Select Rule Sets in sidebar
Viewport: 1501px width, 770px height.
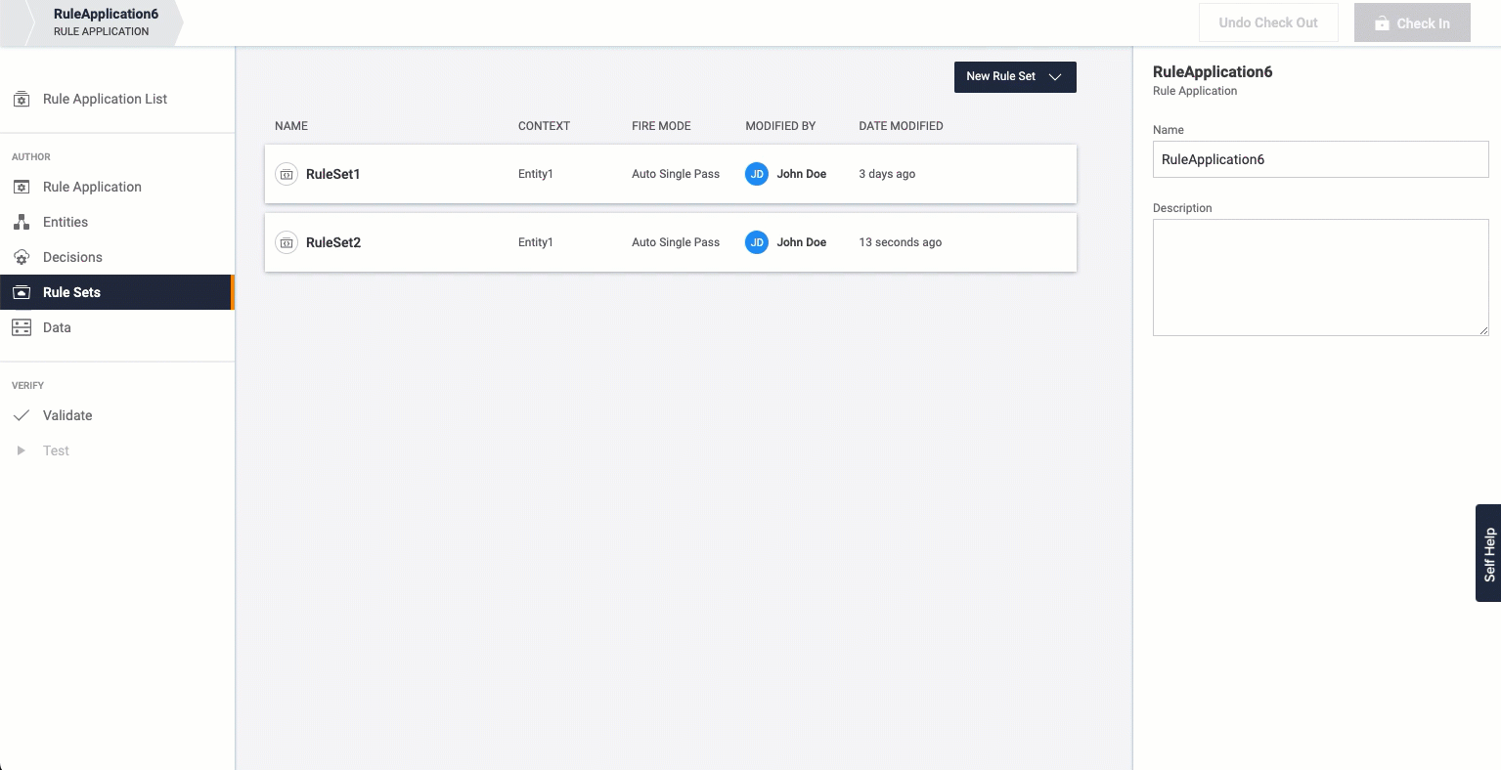tap(116, 292)
